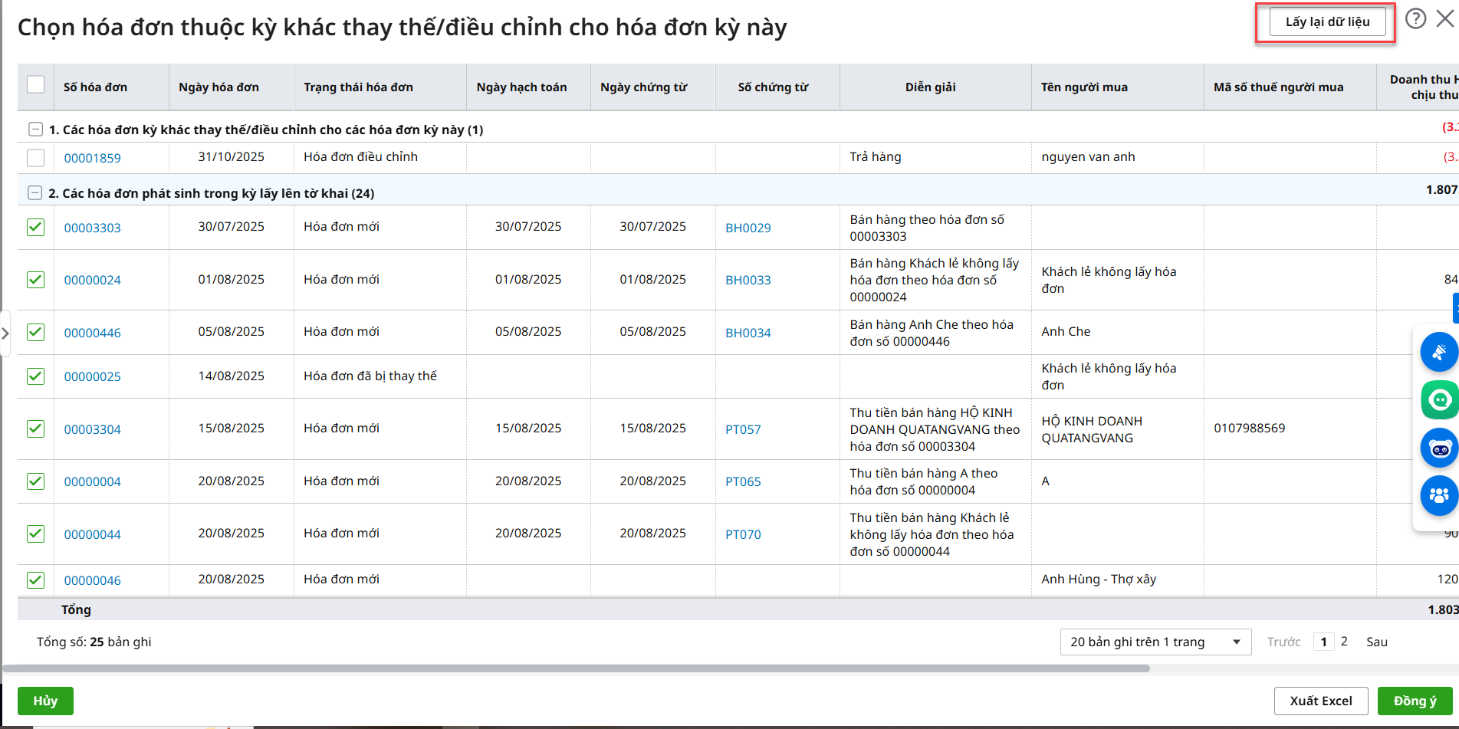Uncheck the box for invoice 00000025

[36, 376]
